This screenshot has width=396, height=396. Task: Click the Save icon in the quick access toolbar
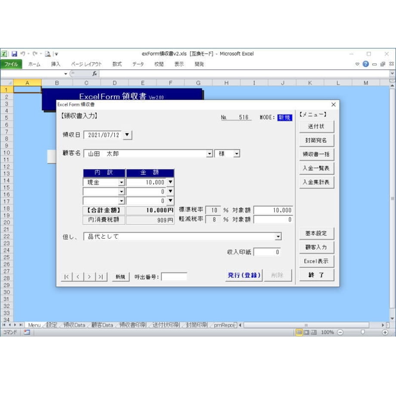click(14, 54)
